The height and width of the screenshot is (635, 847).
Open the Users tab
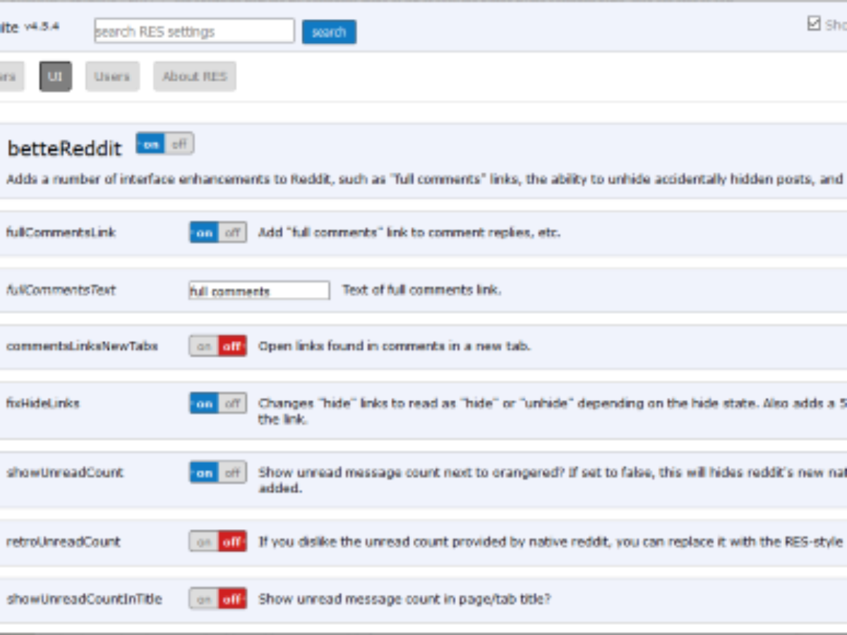(x=112, y=76)
